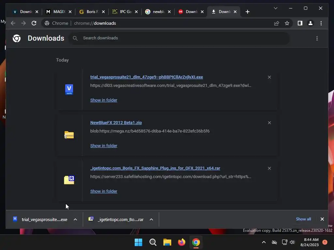The height and width of the screenshot is (250, 334).
Task: Open the Downloads page more actions menu
Action: point(317,38)
